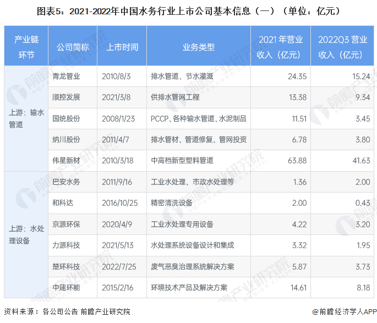The height and width of the screenshot is (323, 377).
Task: Click 2021 revenue value 63.88
Action: pyautogui.click(x=297, y=161)
